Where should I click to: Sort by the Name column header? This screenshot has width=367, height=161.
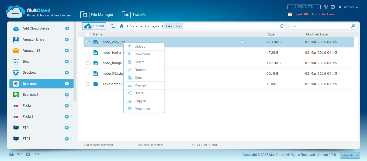pyautogui.click(x=98, y=34)
